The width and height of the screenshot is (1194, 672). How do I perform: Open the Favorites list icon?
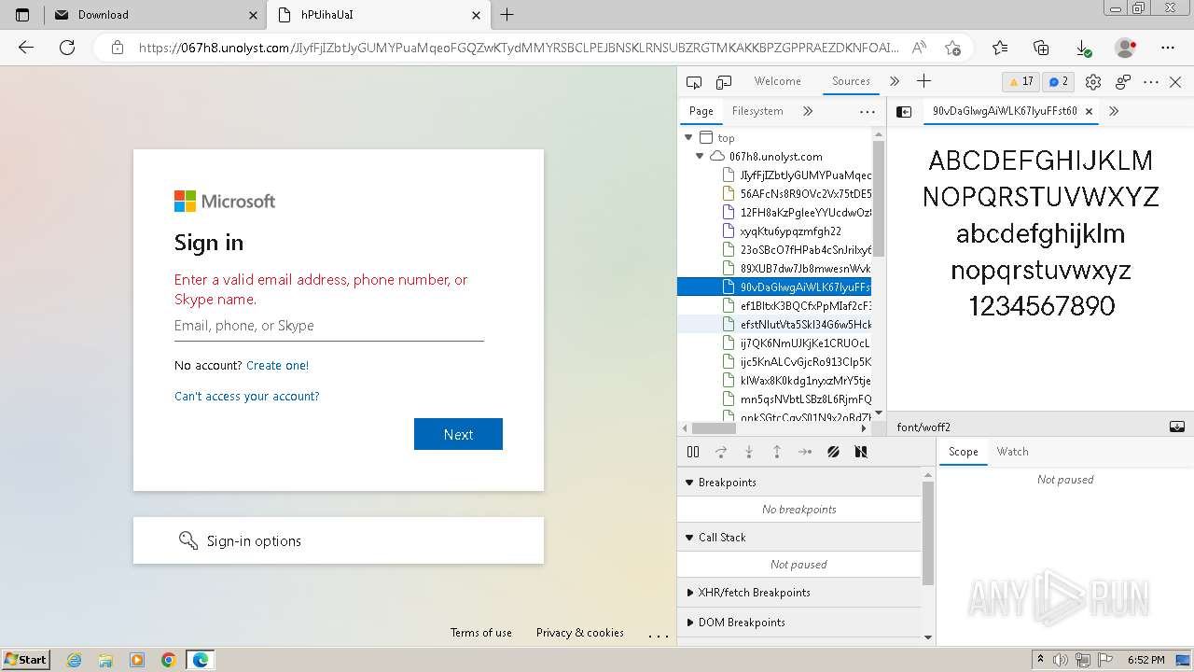click(1000, 48)
